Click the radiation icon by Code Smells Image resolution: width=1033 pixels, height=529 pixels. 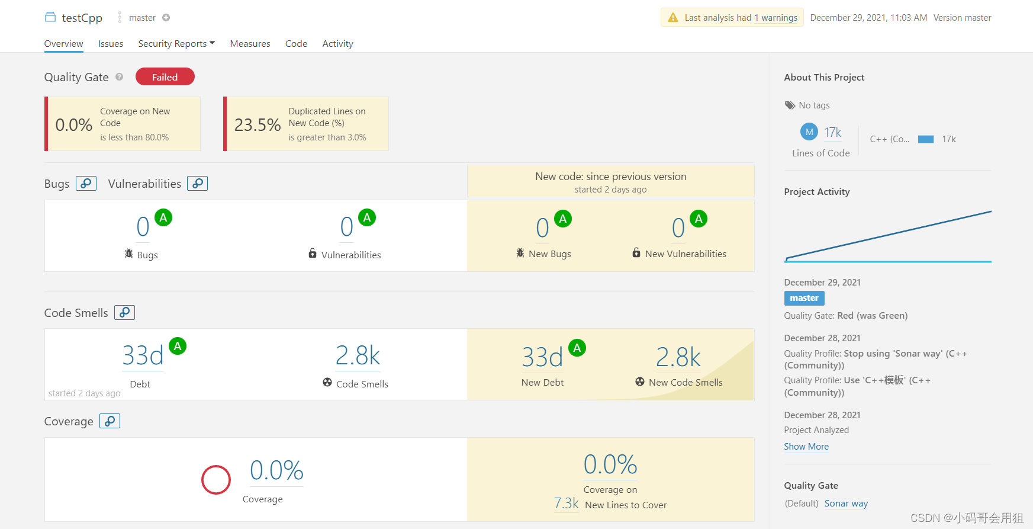(327, 382)
